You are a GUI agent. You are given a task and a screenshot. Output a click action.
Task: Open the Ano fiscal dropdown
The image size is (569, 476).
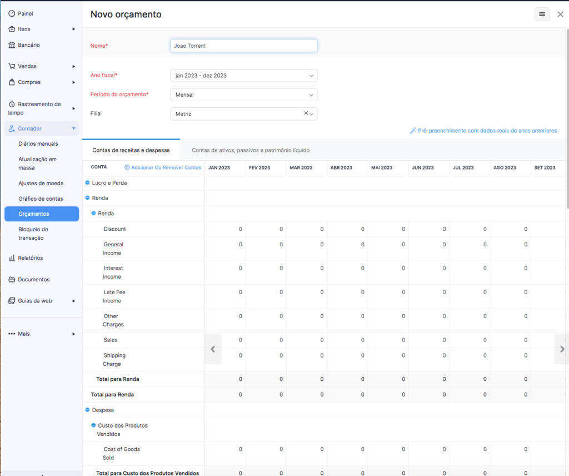coord(244,76)
